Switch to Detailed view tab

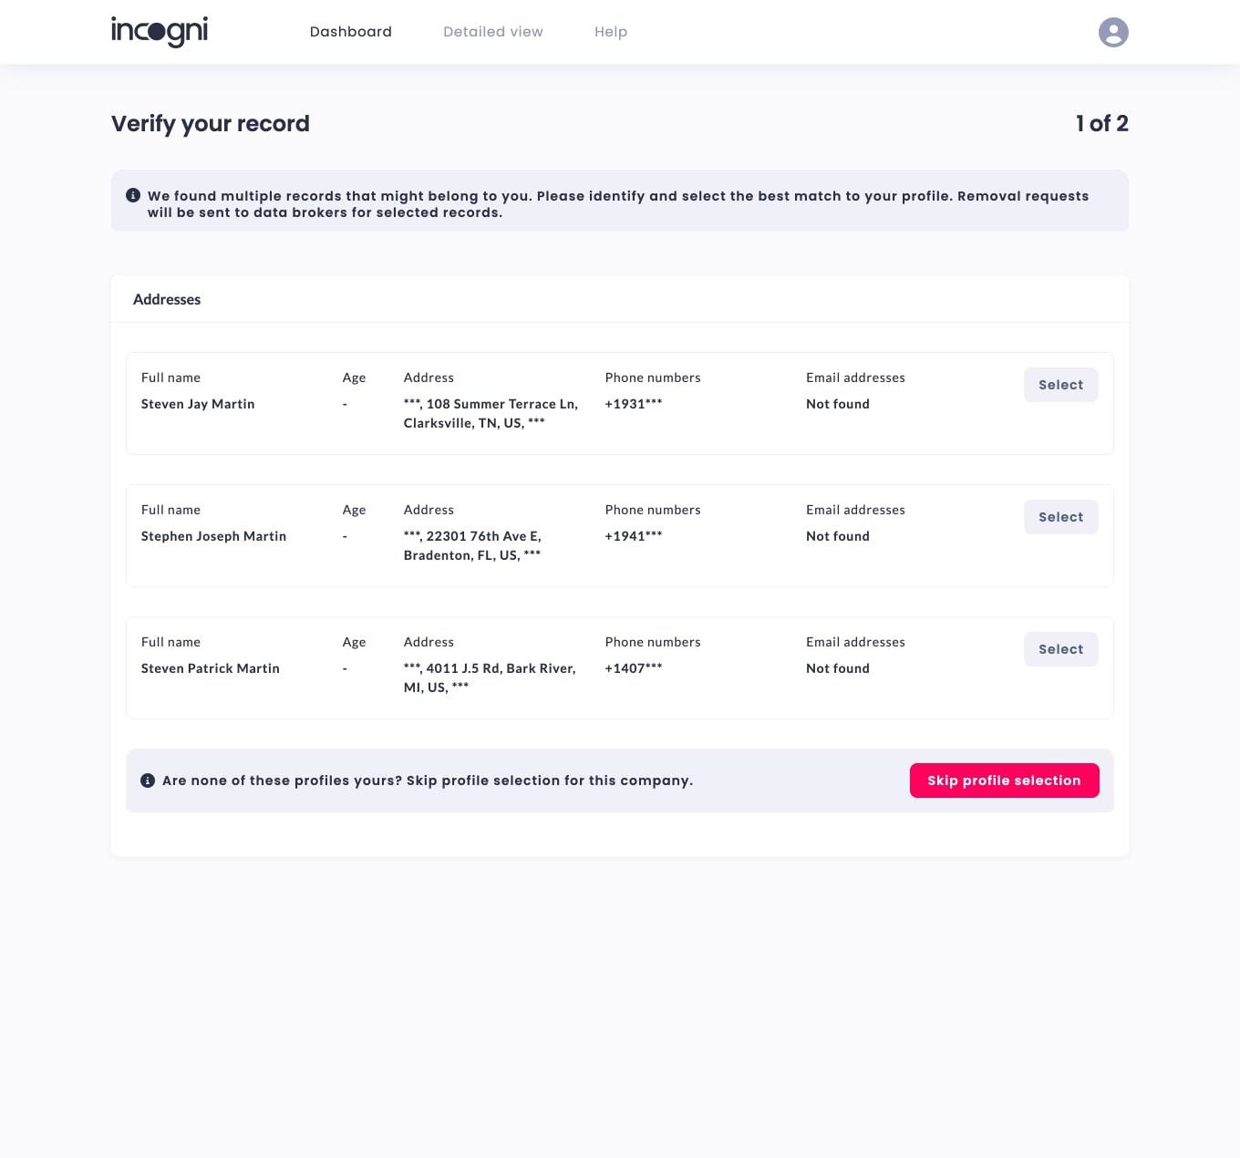click(x=493, y=32)
